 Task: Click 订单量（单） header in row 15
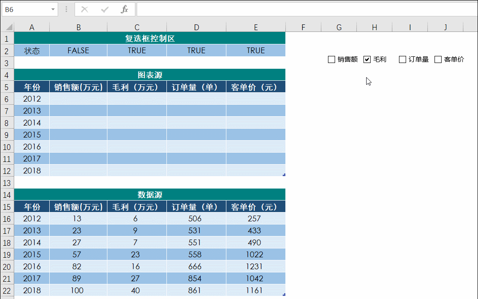click(196, 207)
